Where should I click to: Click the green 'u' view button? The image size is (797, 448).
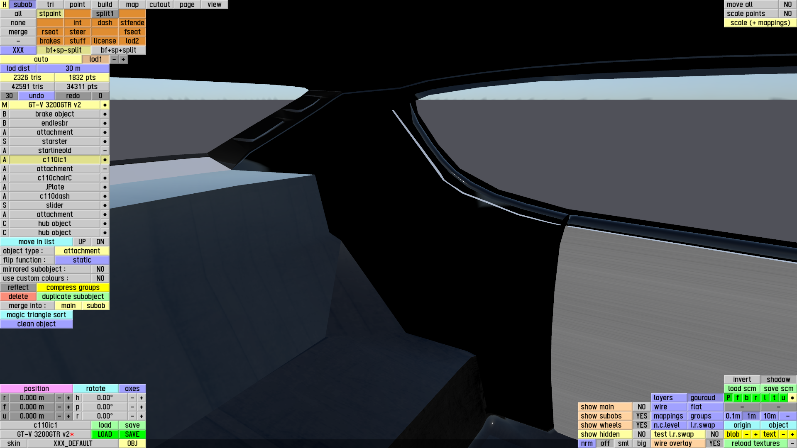783,398
